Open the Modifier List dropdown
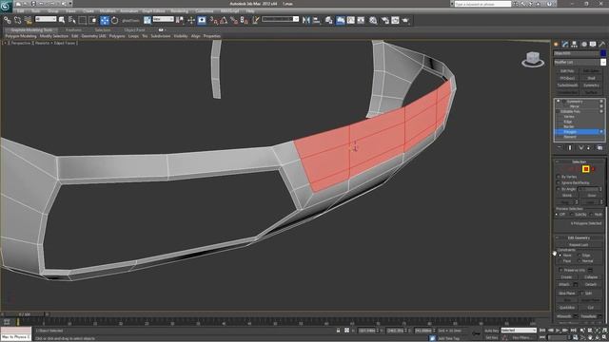The height and width of the screenshot is (342, 609). [580, 62]
